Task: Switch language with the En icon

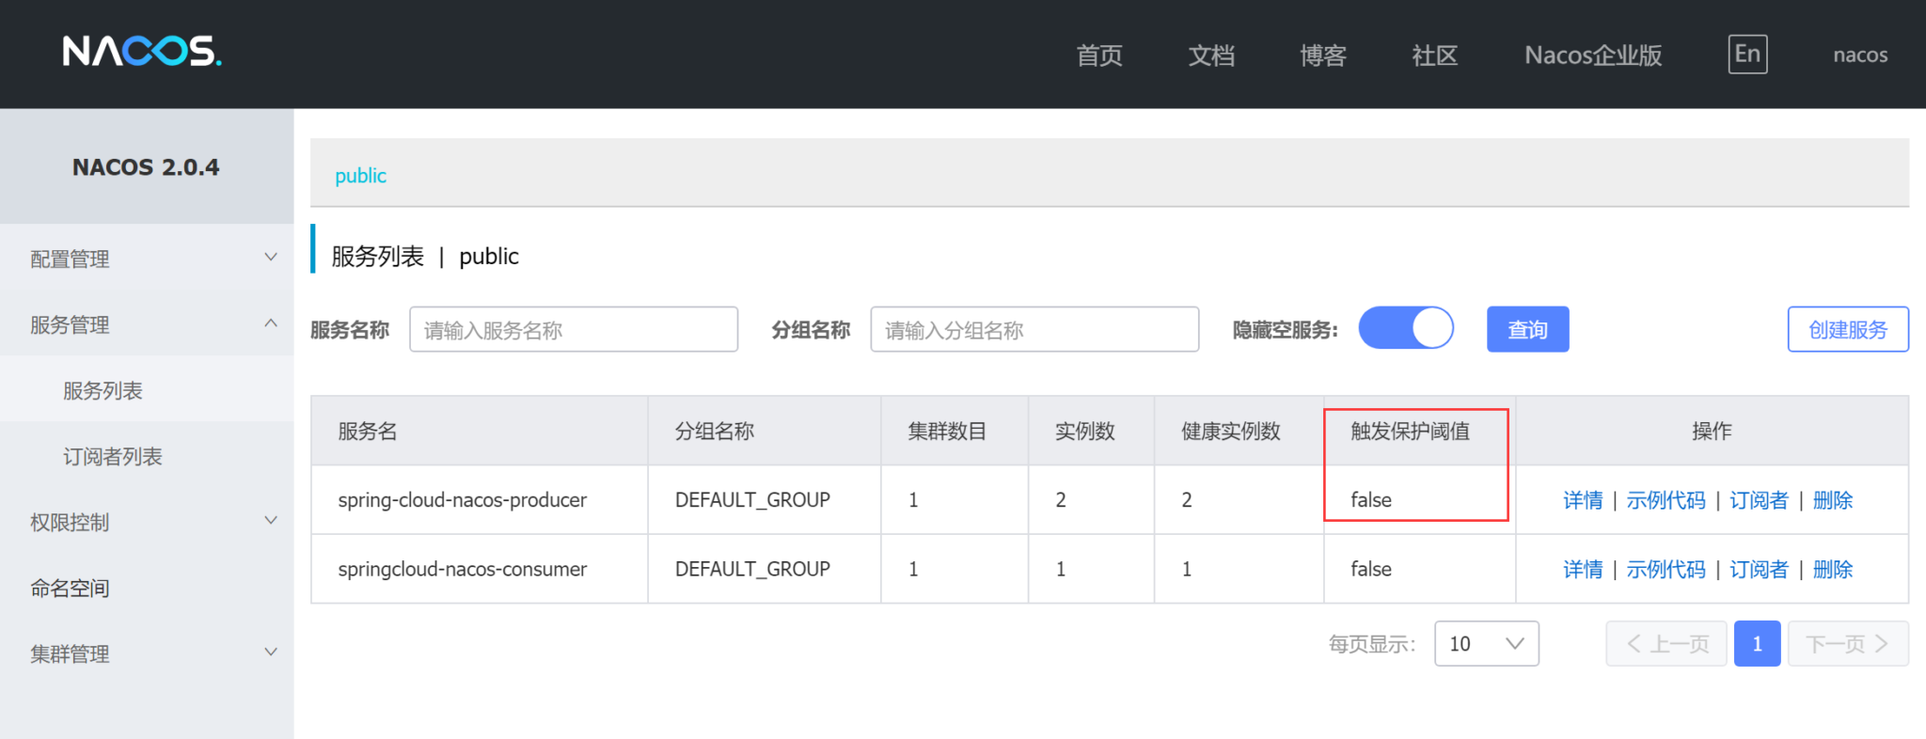Action: (1747, 55)
